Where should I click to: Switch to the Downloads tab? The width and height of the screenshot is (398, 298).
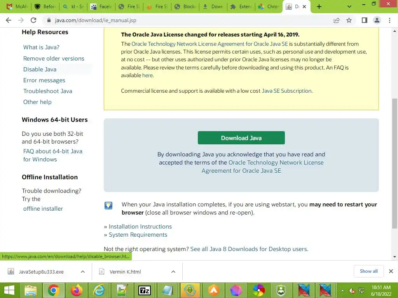213,7
